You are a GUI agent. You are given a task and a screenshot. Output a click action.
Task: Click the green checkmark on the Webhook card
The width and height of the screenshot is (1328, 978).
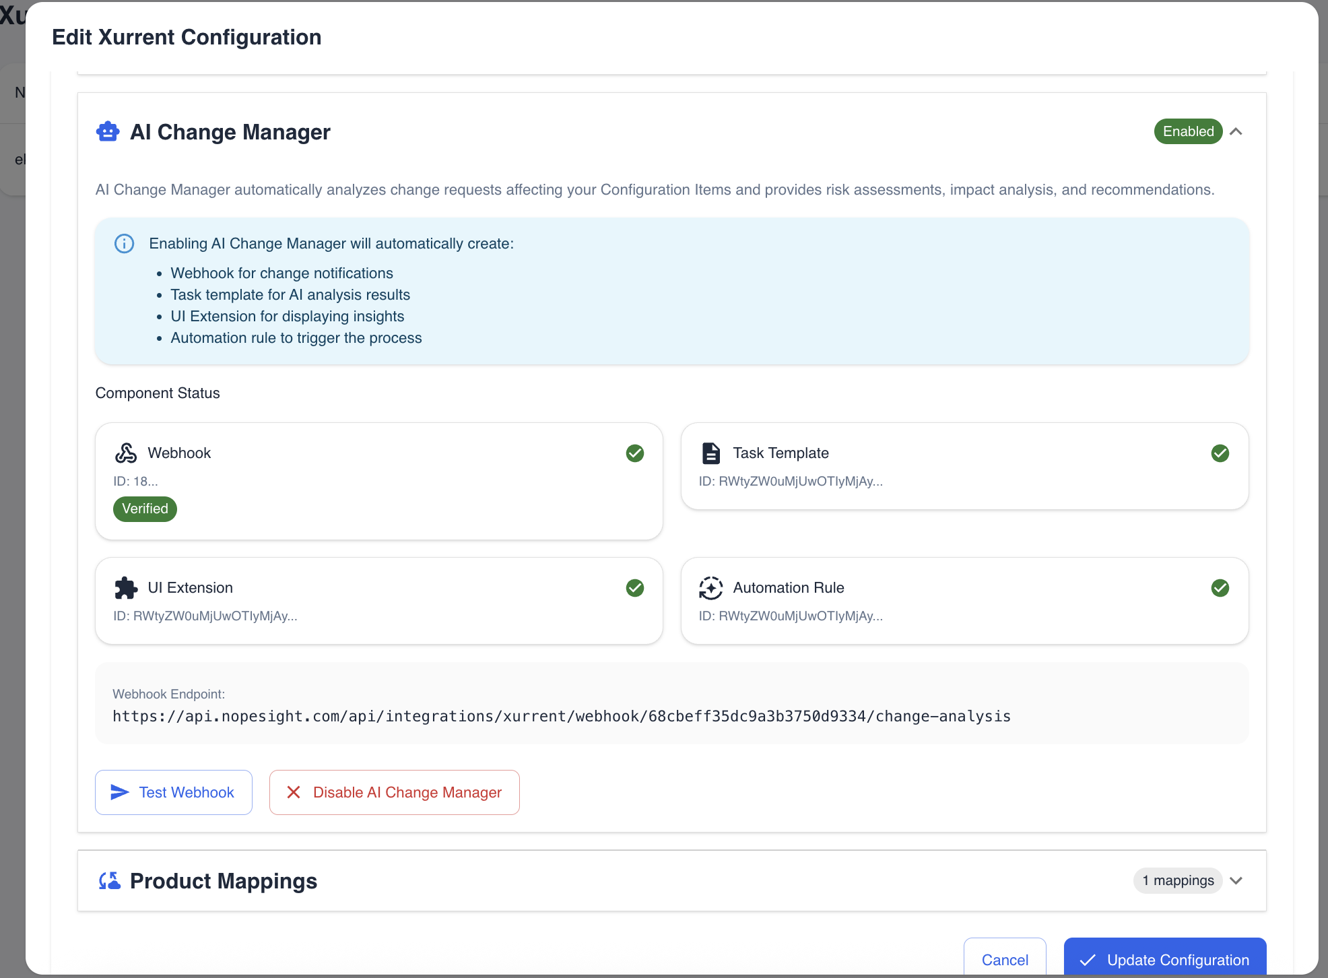click(x=634, y=453)
